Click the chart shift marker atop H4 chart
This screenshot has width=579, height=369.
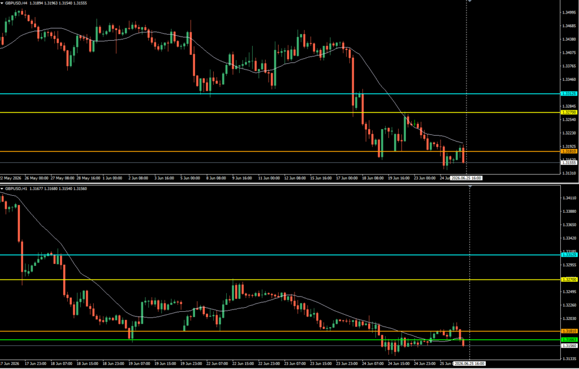pyautogui.click(x=470, y=1)
